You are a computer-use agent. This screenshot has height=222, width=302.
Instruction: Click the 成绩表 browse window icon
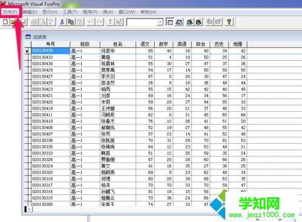(x=28, y=37)
